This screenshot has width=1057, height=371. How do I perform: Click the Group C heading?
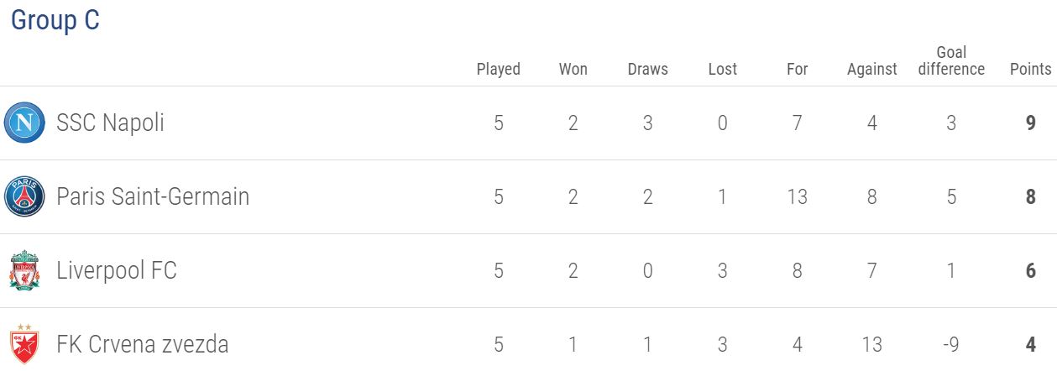tap(55, 20)
